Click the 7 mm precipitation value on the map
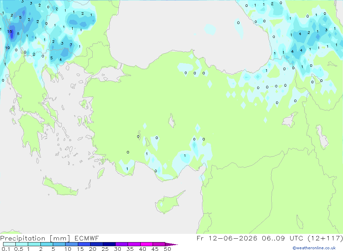343x251 pixels. (71, 45)
